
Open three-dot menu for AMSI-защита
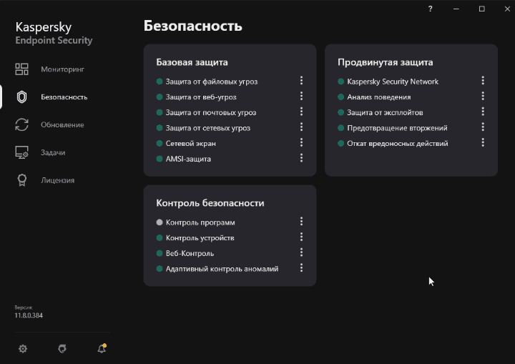tap(301, 158)
